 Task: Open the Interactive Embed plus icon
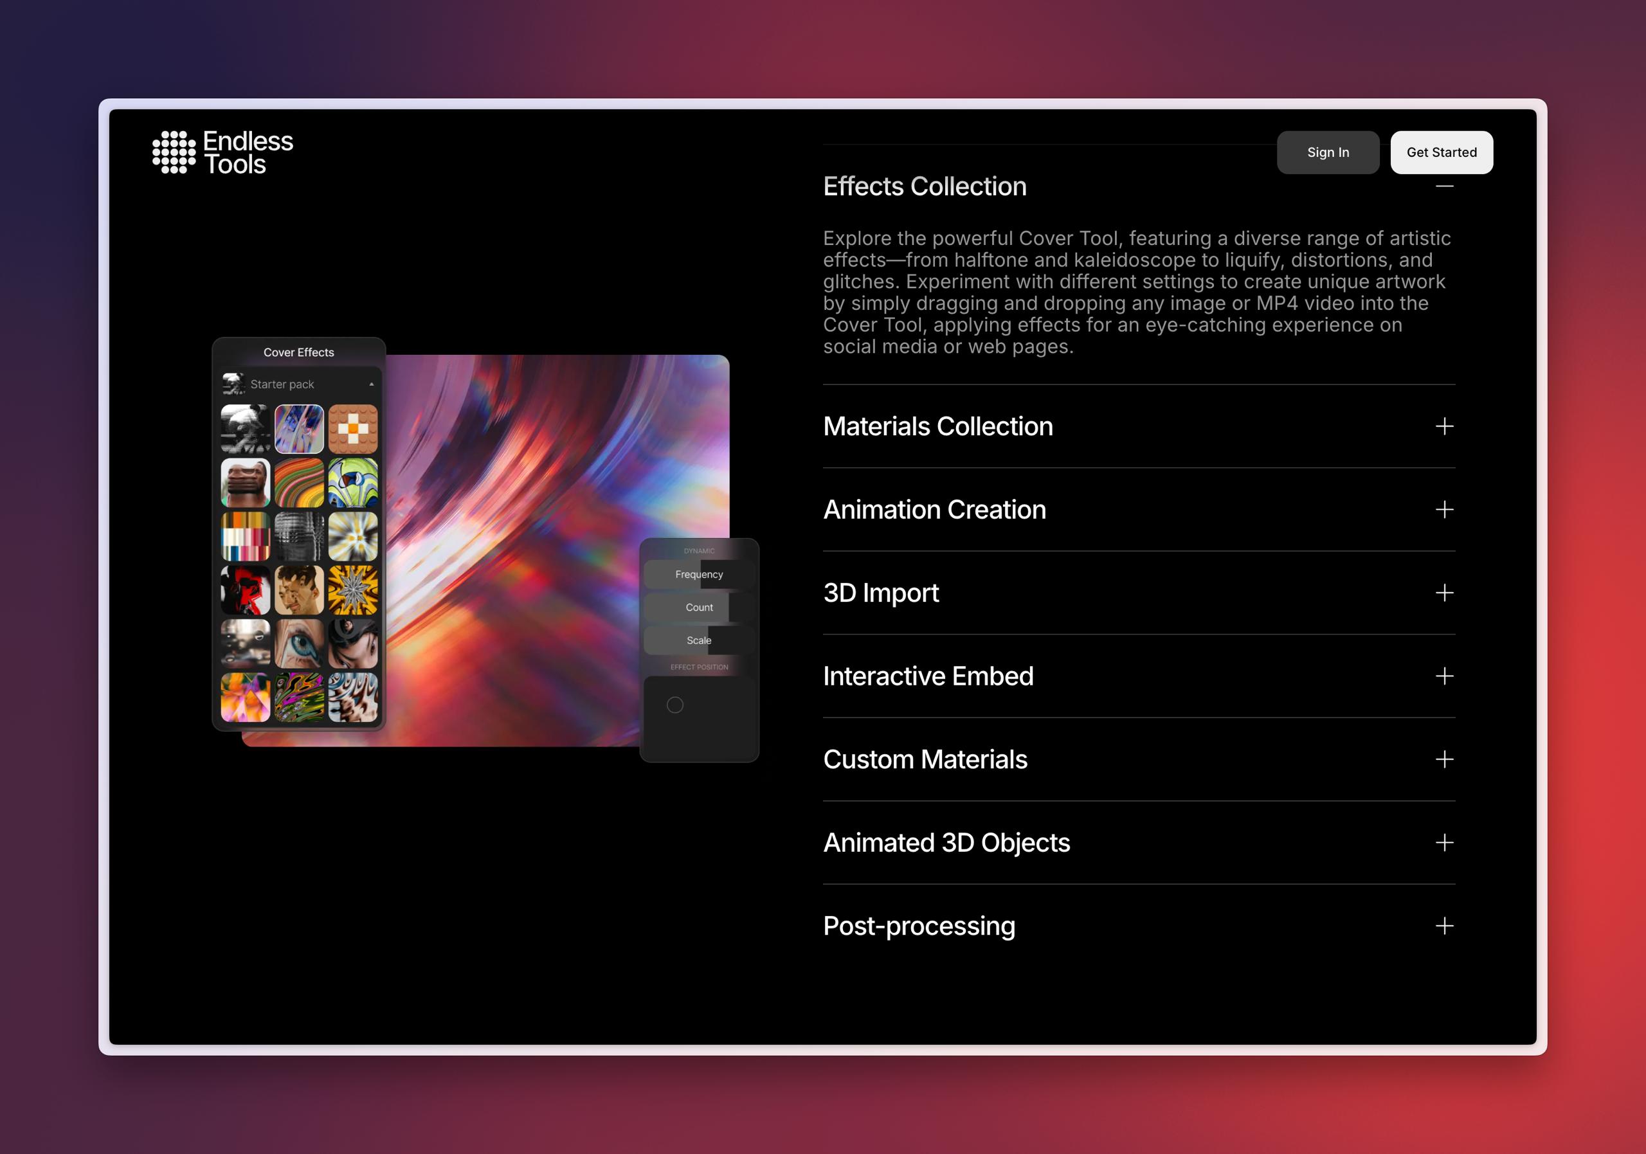tap(1445, 676)
